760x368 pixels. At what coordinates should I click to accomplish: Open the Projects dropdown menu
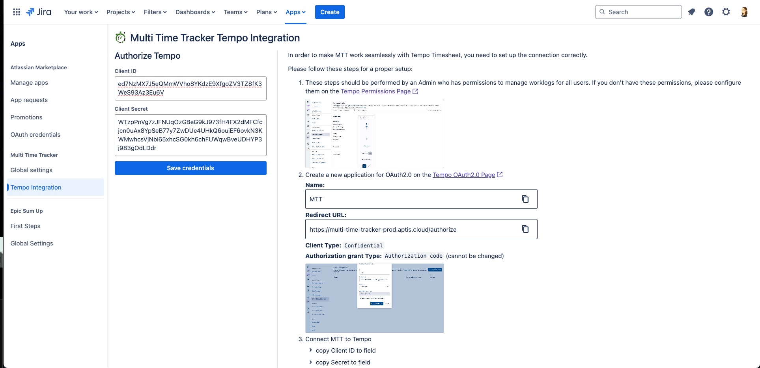click(121, 12)
